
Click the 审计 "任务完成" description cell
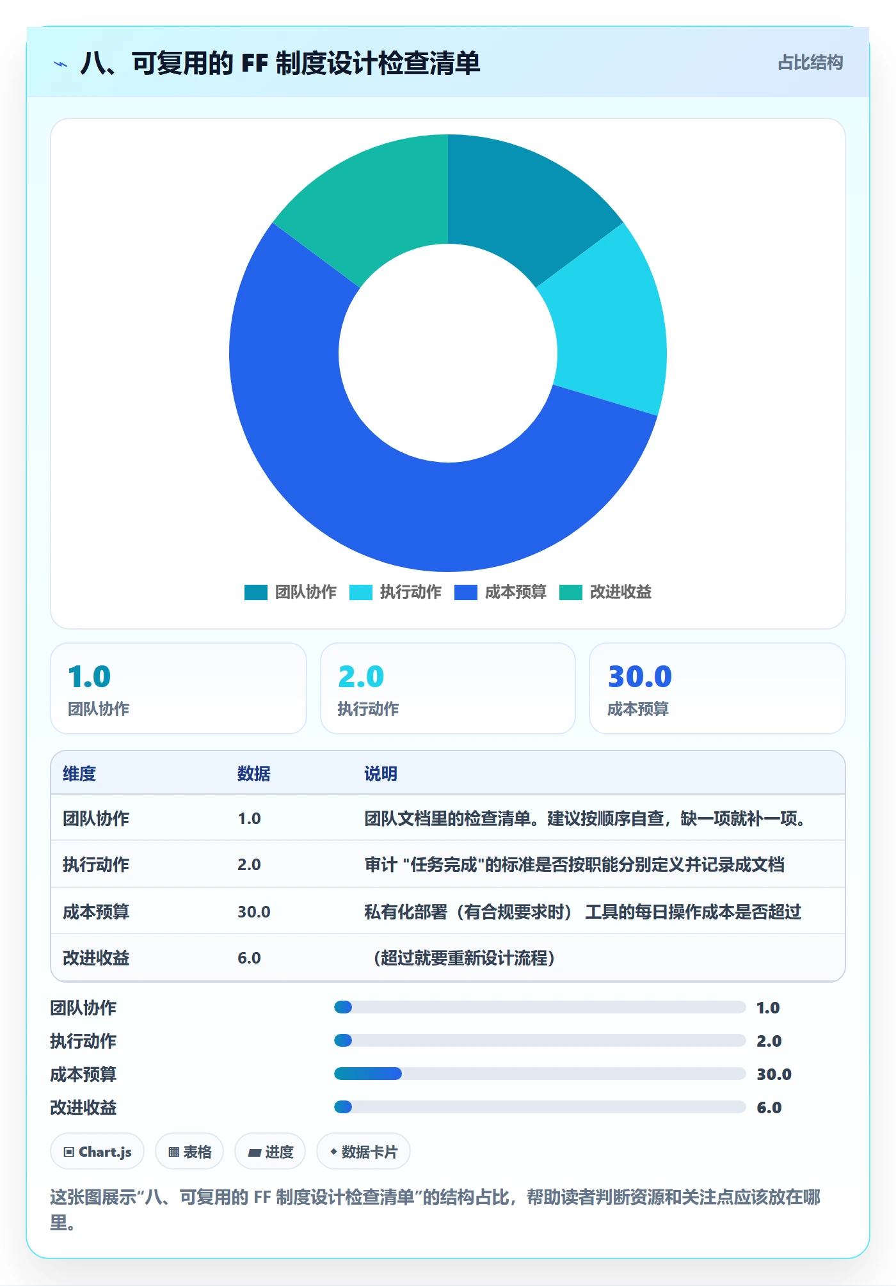[x=574, y=865]
